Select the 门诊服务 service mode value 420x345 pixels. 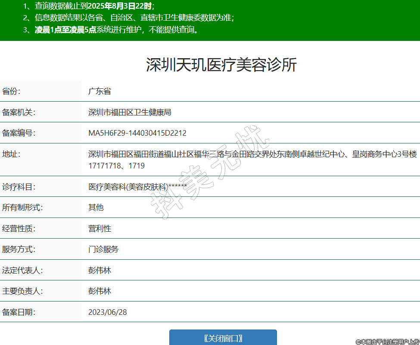pos(103,249)
